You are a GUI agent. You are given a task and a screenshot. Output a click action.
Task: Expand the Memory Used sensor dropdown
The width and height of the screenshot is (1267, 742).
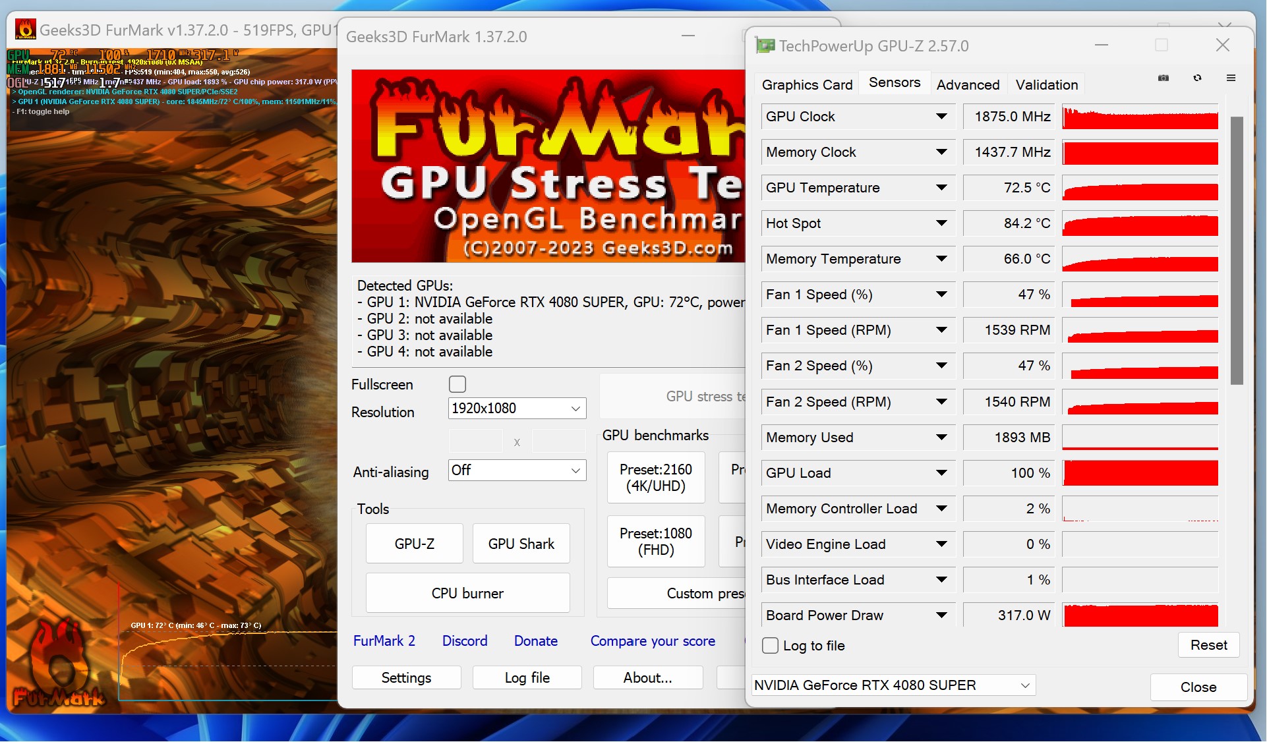click(x=941, y=438)
